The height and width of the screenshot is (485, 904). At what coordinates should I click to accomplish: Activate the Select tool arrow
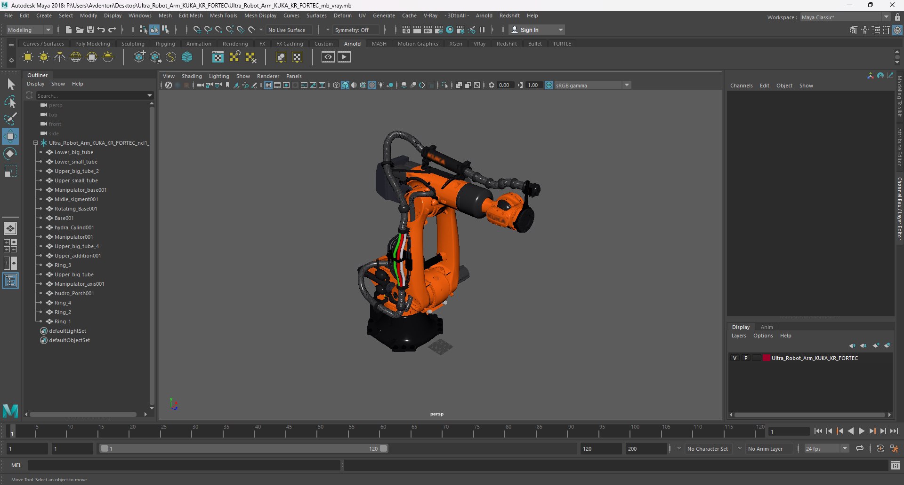(10, 85)
